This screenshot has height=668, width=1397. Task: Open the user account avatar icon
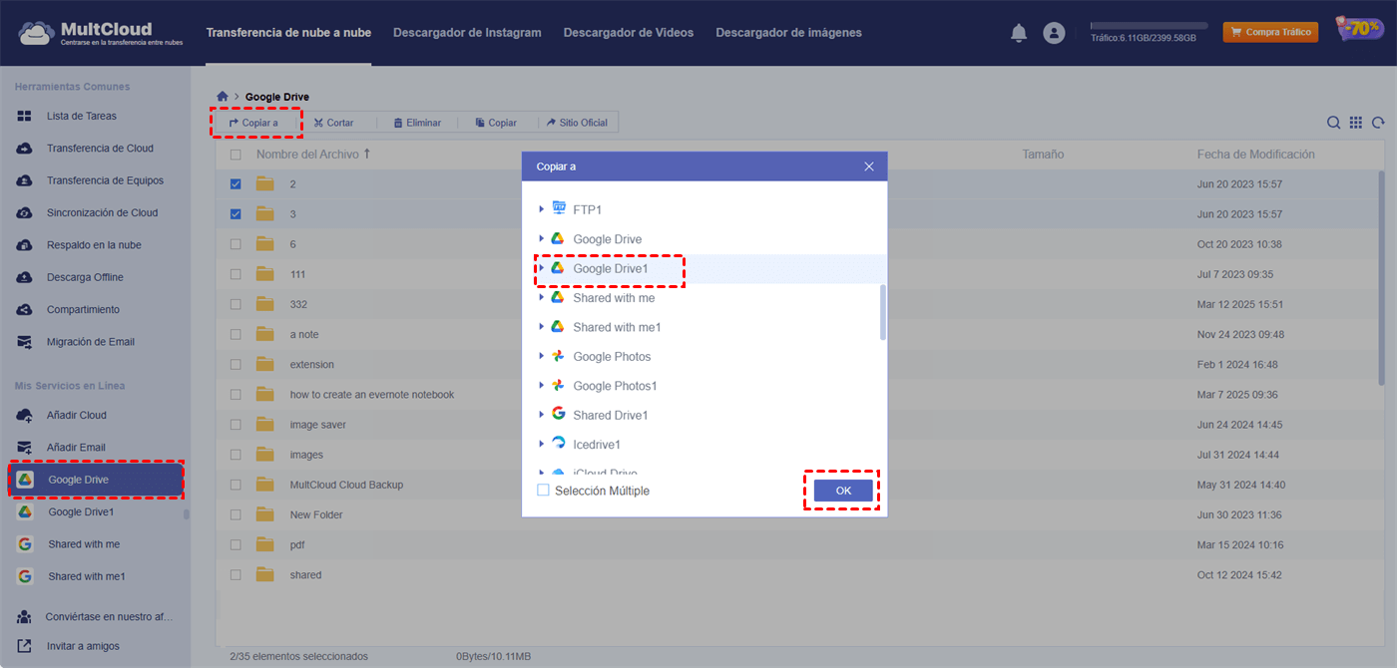[x=1054, y=33]
